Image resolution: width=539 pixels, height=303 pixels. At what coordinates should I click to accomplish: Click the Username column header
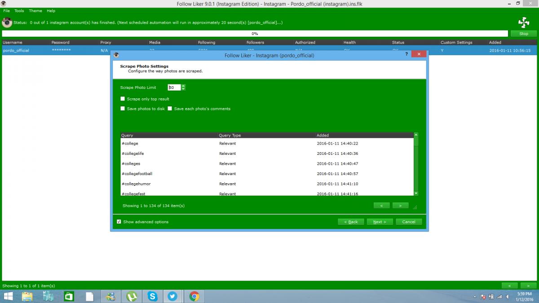click(x=26, y=42)
